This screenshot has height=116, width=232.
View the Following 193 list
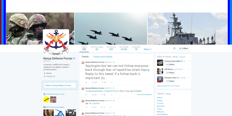[111, 48]
